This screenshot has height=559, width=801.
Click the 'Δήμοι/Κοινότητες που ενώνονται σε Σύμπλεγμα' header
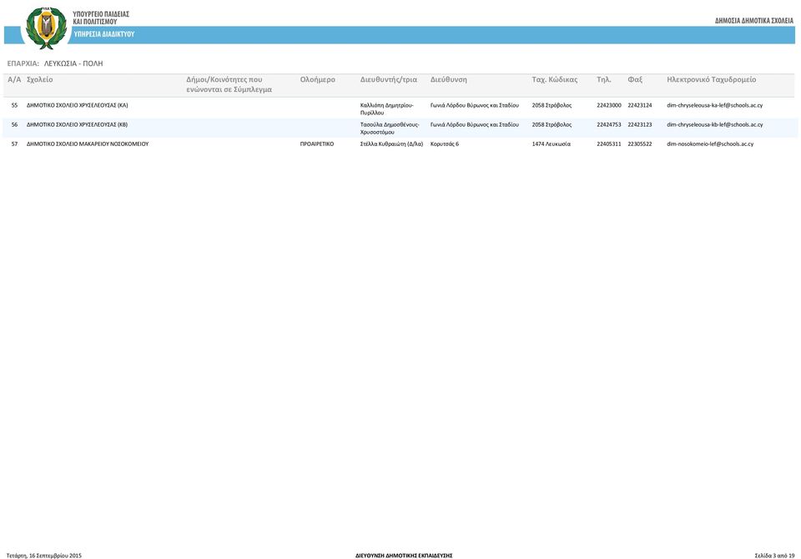(229, 84)
